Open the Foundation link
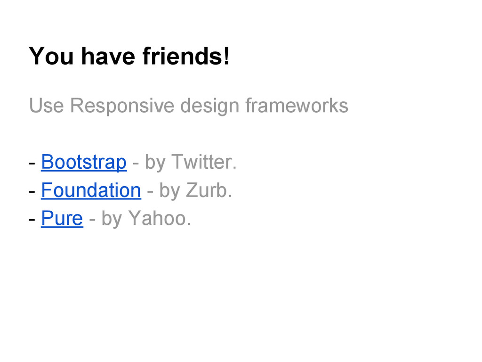 click(x=91, y=190)
